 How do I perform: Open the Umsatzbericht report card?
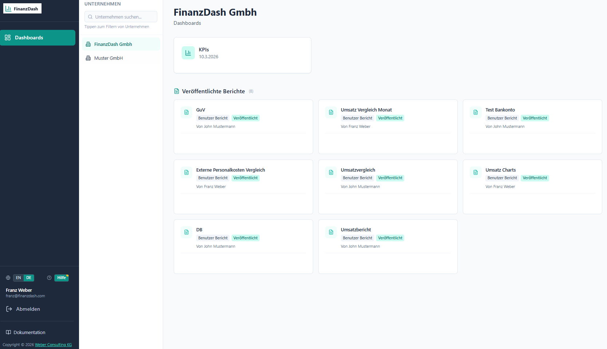coord(388,247)
